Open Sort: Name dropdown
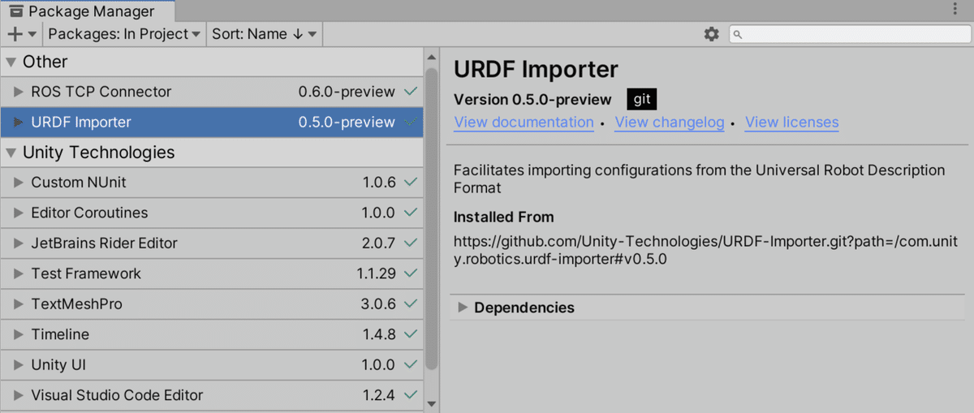 265,34
